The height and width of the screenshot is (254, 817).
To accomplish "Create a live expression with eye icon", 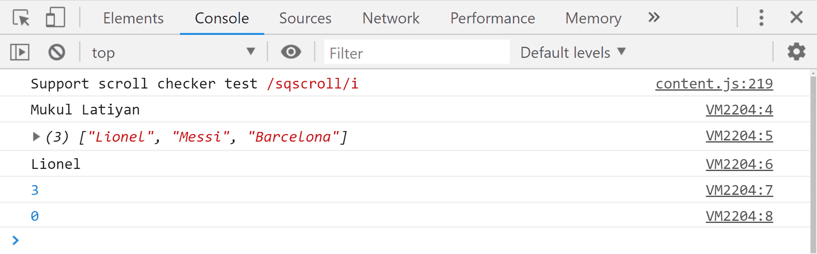I will click(x=291, y=52).
